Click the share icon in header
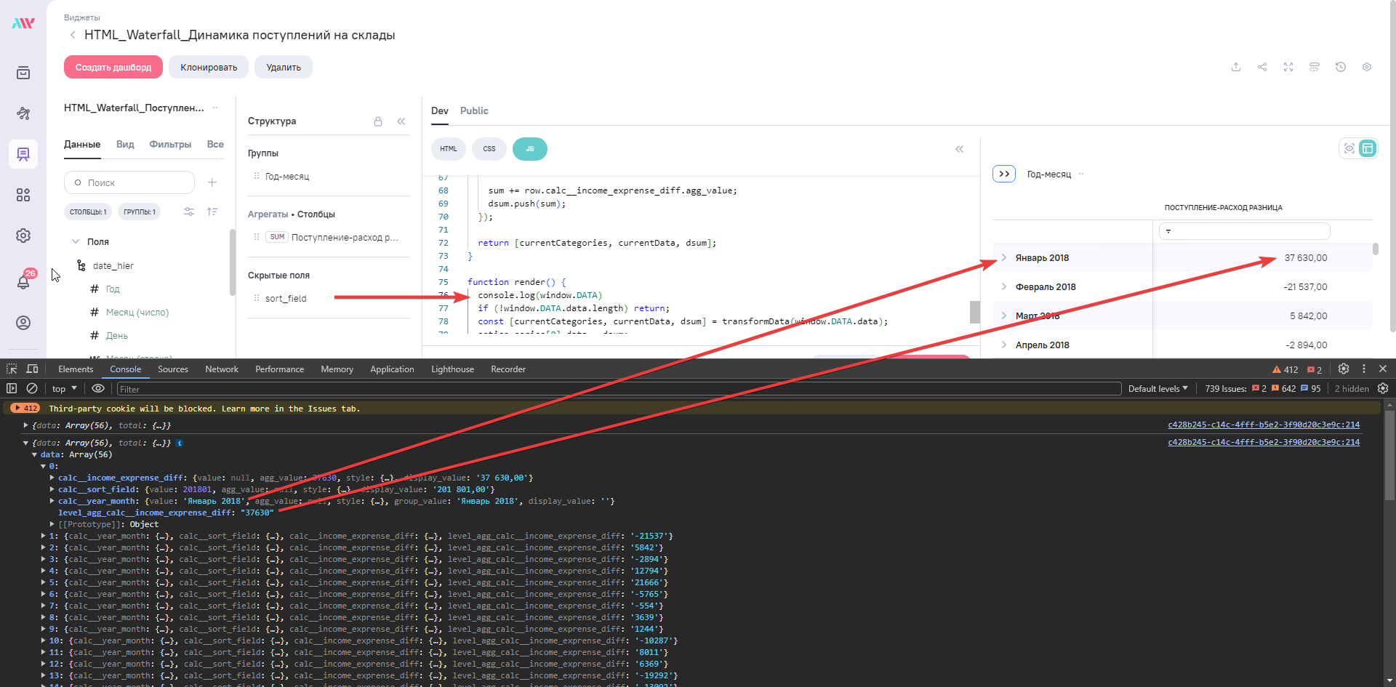This screenshot has height=687, width=1396. (1262, 67)
